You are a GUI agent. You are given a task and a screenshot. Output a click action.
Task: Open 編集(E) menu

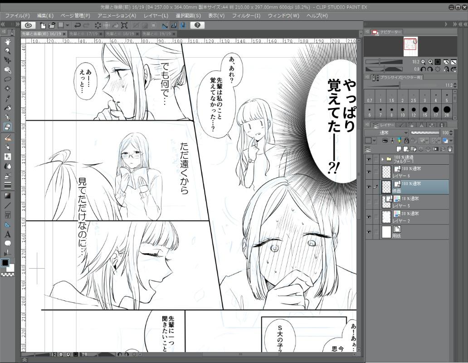(x=45, y=16)
